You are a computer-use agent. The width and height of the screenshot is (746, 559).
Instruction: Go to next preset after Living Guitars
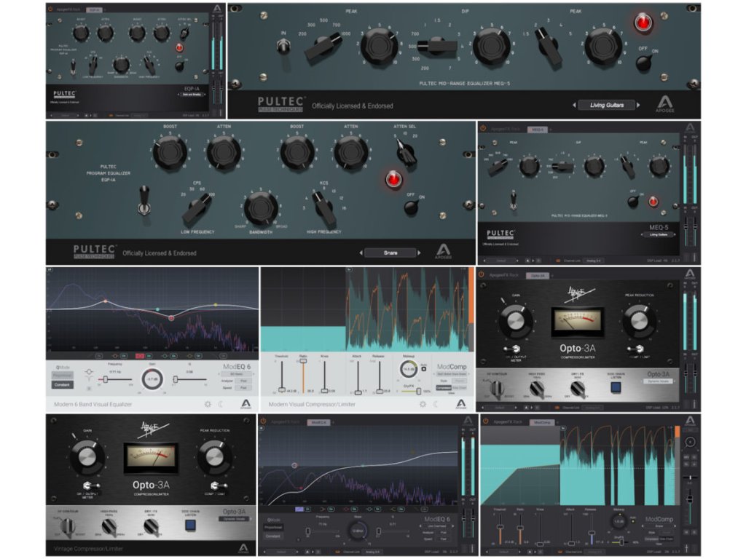(638, 105)
